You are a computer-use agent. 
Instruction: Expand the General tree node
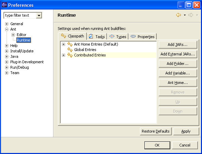6,24
